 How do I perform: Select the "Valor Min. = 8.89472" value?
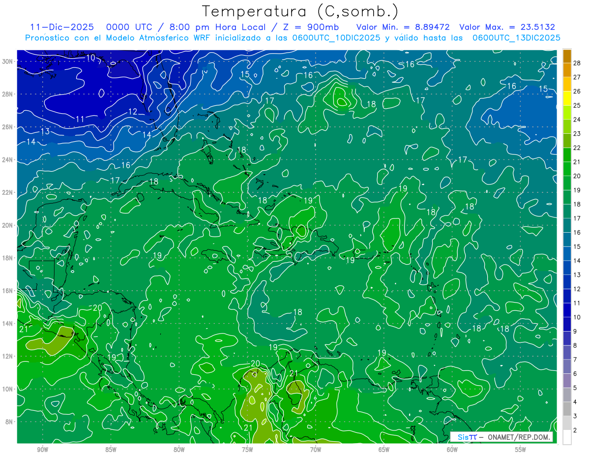(x=403, y=27)
